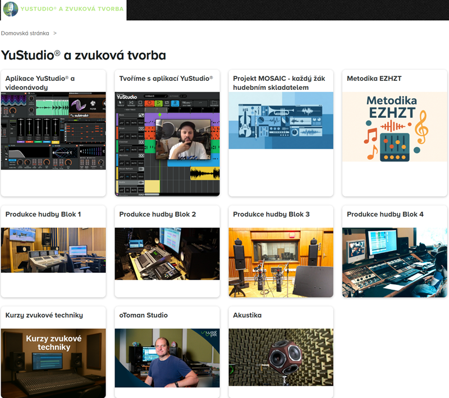Viewport: 449px width, 398px height.
Task: Open Produkce hudby Blok 1 title
Action: [43, 214]
